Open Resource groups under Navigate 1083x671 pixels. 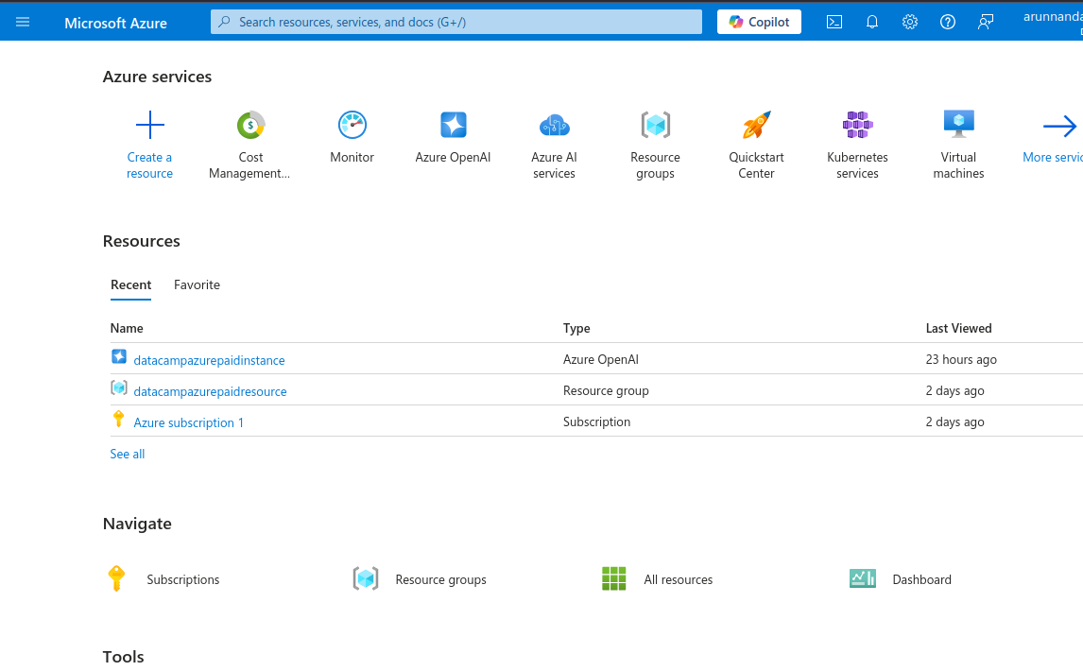[x=440, y=579]
